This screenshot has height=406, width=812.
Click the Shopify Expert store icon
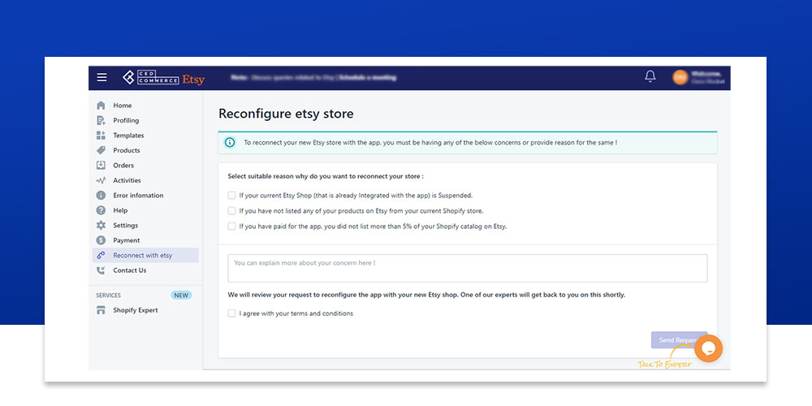pos(101,310)
